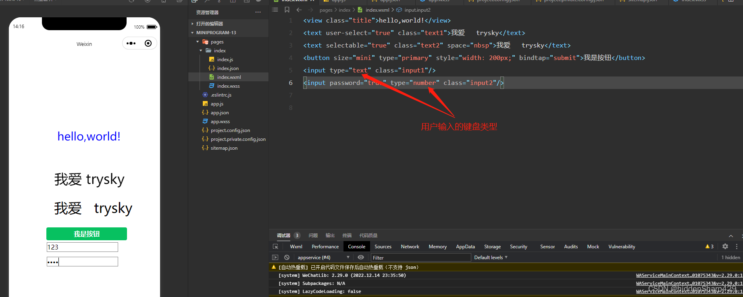The height and width of the screenshot is (297, 743).
Task: Clear the console with the ban icon
Action: pyautogui.click(x=287, y=257)
